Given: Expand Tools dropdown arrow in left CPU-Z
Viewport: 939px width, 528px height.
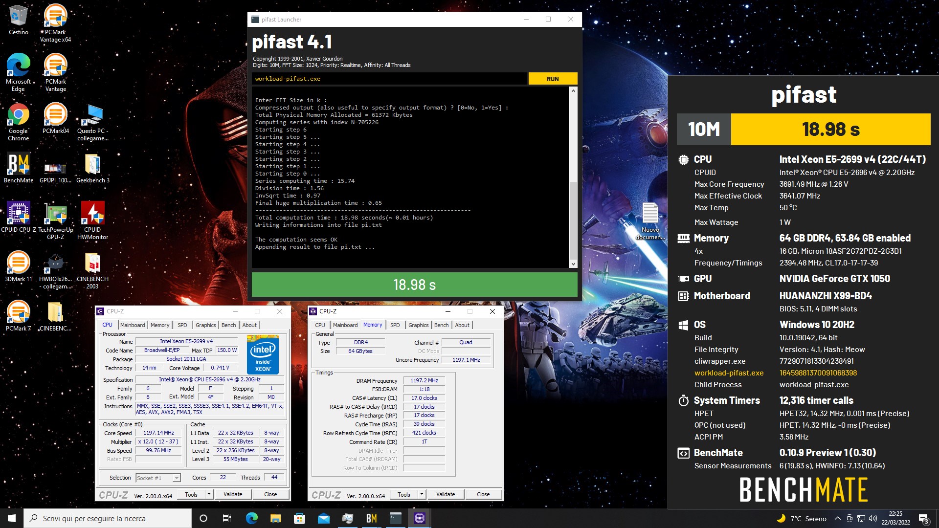Looking at the screenshot, I should (209, 494).
